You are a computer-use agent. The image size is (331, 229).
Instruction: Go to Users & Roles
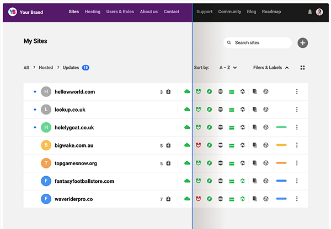click(x=120, y=12)
